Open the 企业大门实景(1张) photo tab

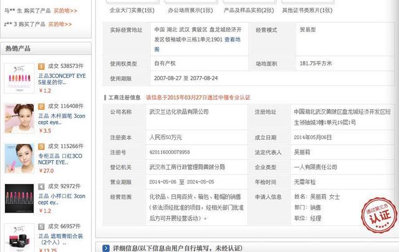132,11
